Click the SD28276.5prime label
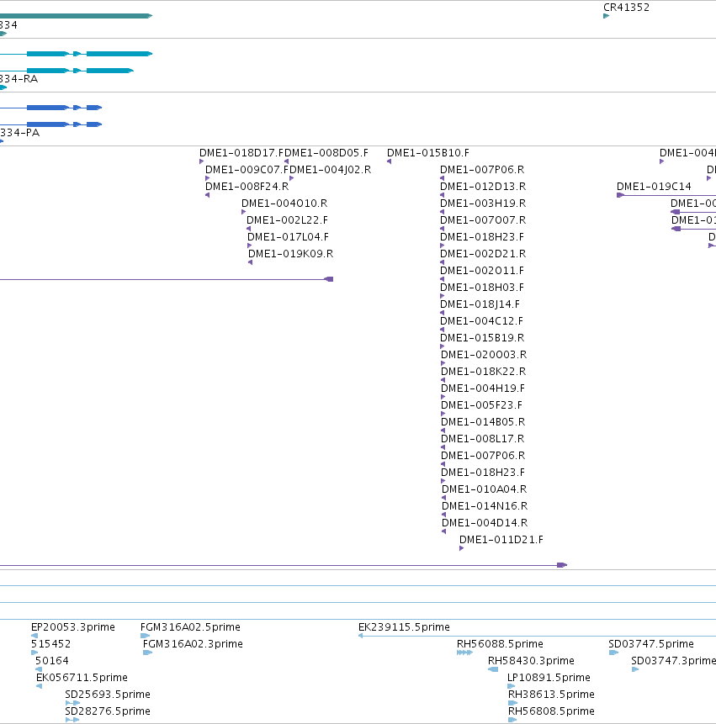The height and width of the screenshot is (724, 716). coord(108,711)
